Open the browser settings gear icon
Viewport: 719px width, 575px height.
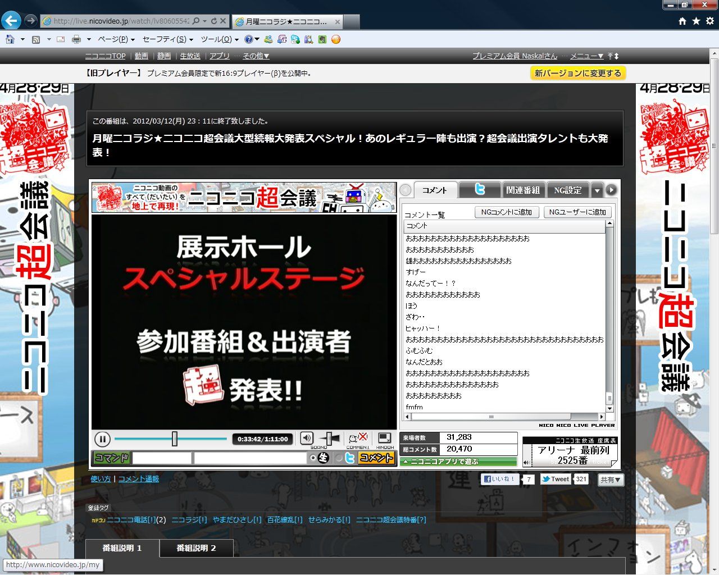pyautogui.click(x=710, y=21)
